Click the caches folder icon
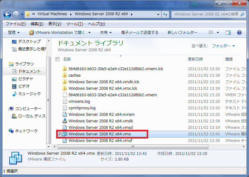Viewport: 249px width, 177px height. [64, 75]
